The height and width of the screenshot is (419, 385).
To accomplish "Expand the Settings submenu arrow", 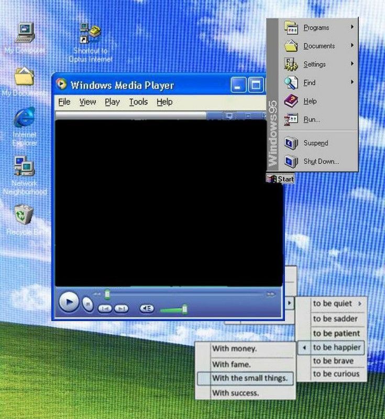I will point(352,64).
